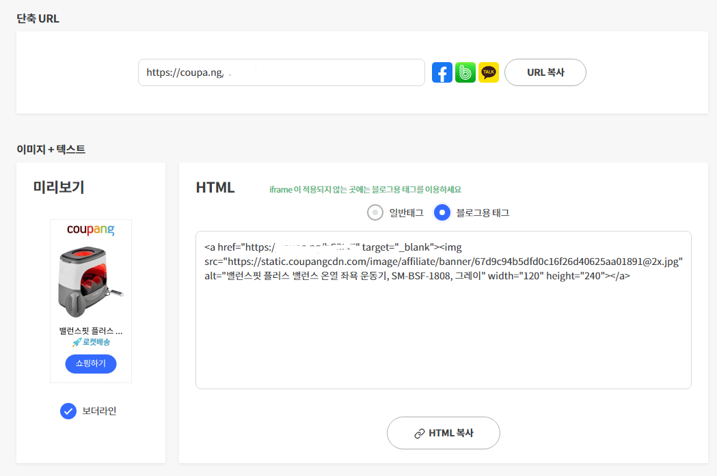Toggle the 보더라인 checkbox

coord(68,411)
